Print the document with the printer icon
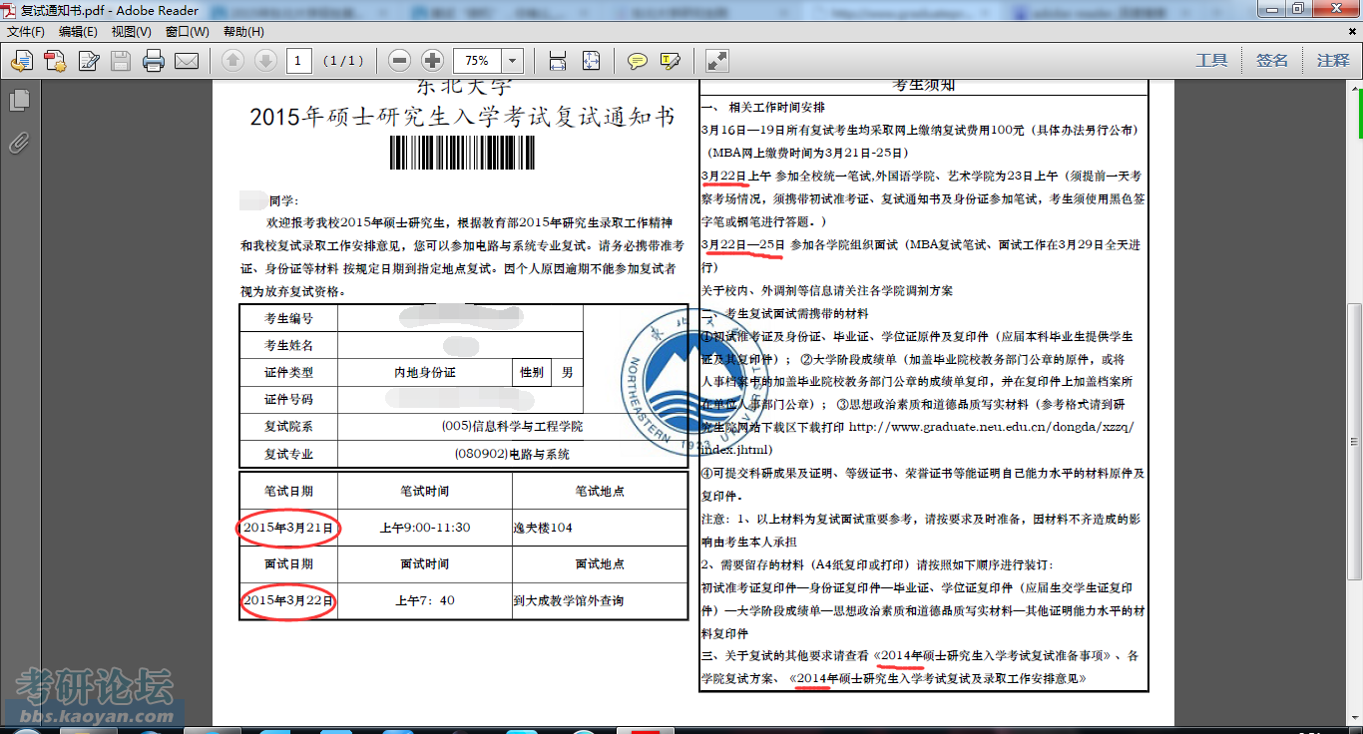1363x734 pixels. (x=154, y=61)
